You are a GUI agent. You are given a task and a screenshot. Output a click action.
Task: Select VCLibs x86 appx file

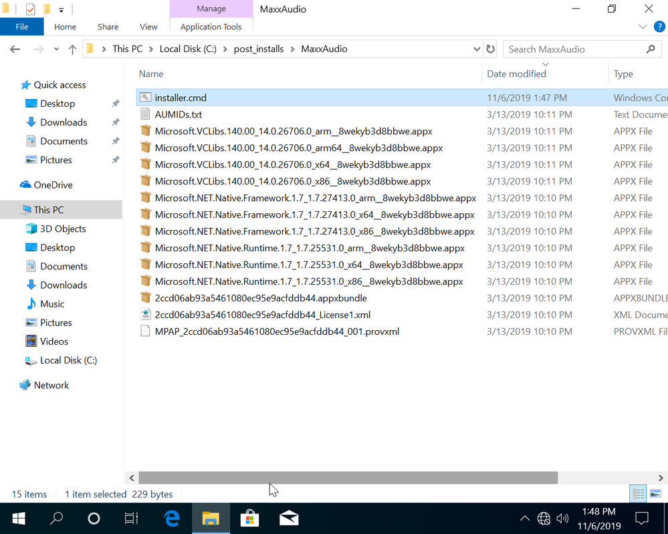293,181
